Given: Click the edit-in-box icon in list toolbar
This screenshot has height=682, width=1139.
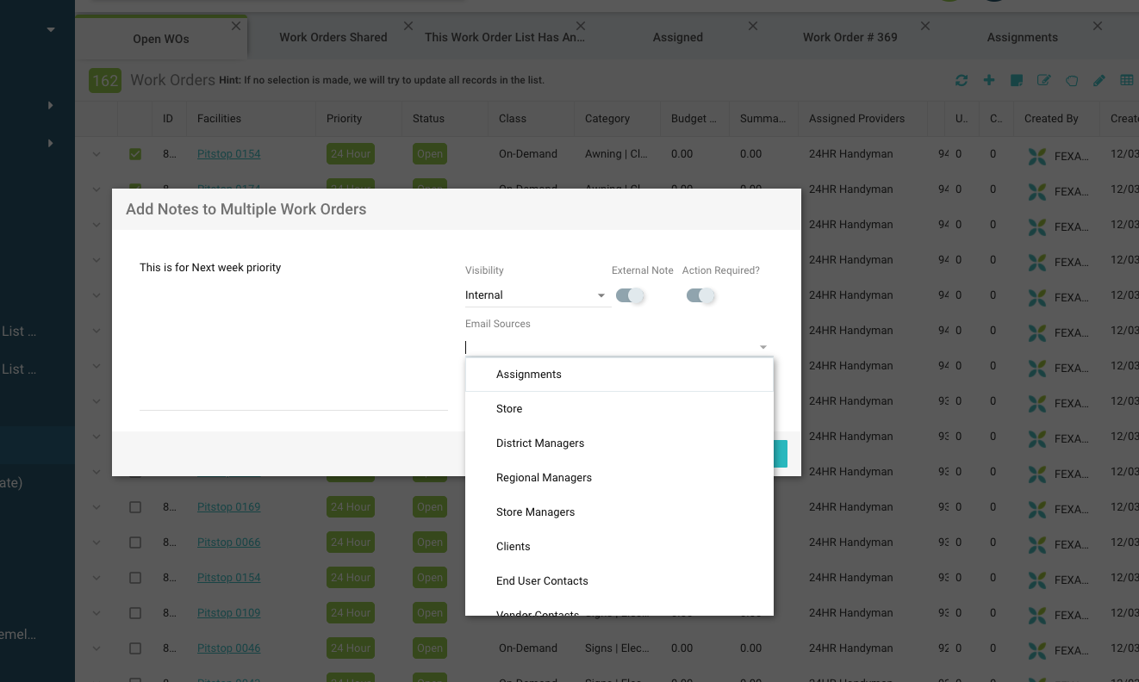Looking at the screenshot, I should (1044, 80).
